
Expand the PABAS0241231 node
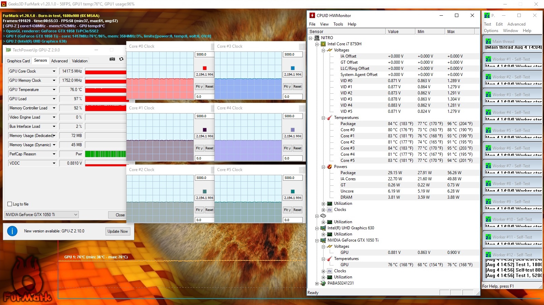point(317,284)
